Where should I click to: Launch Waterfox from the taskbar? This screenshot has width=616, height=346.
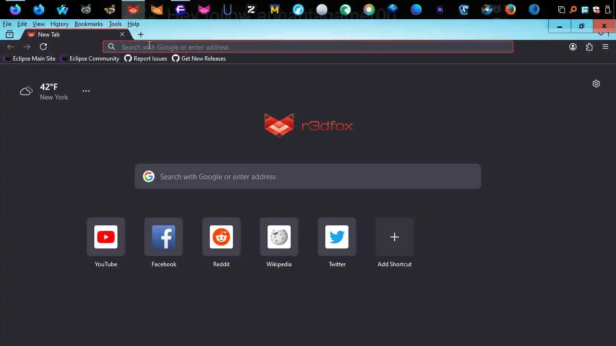(x=63, y=9)
